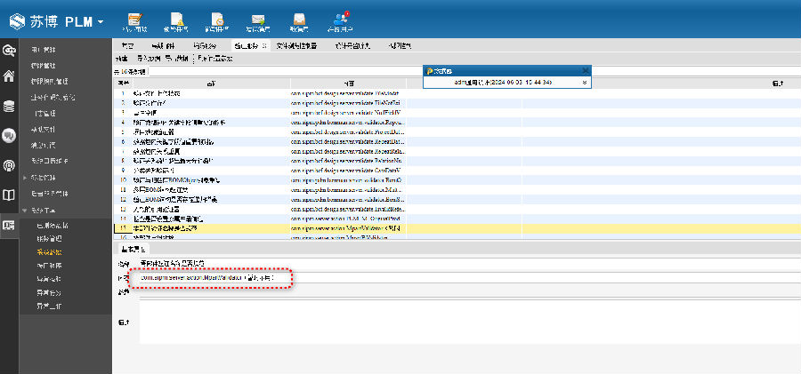Click the open book icon in left sidebar
Image resolution: width=801 pixels, height=374 pixels.
point(9,195)
